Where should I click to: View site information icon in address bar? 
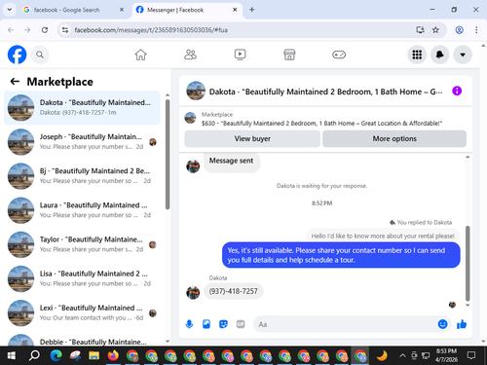point(65,30)
